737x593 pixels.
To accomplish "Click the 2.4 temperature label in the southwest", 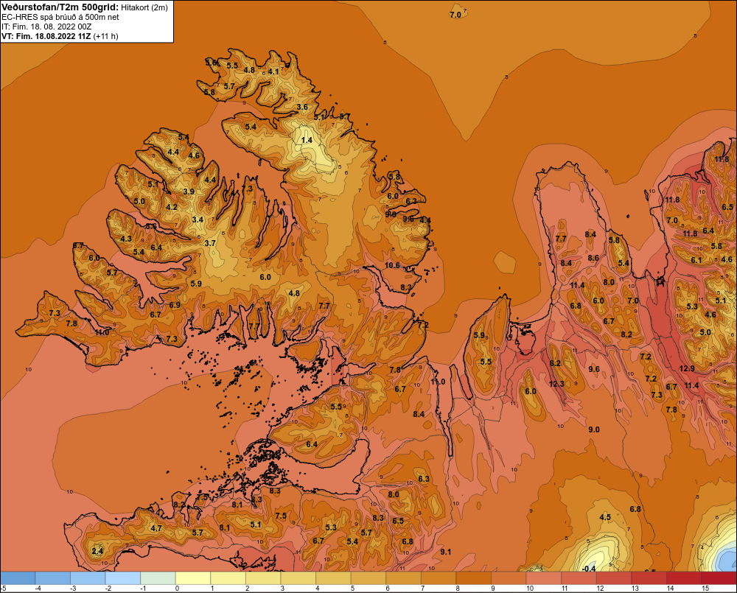I will tap(97, 551).
